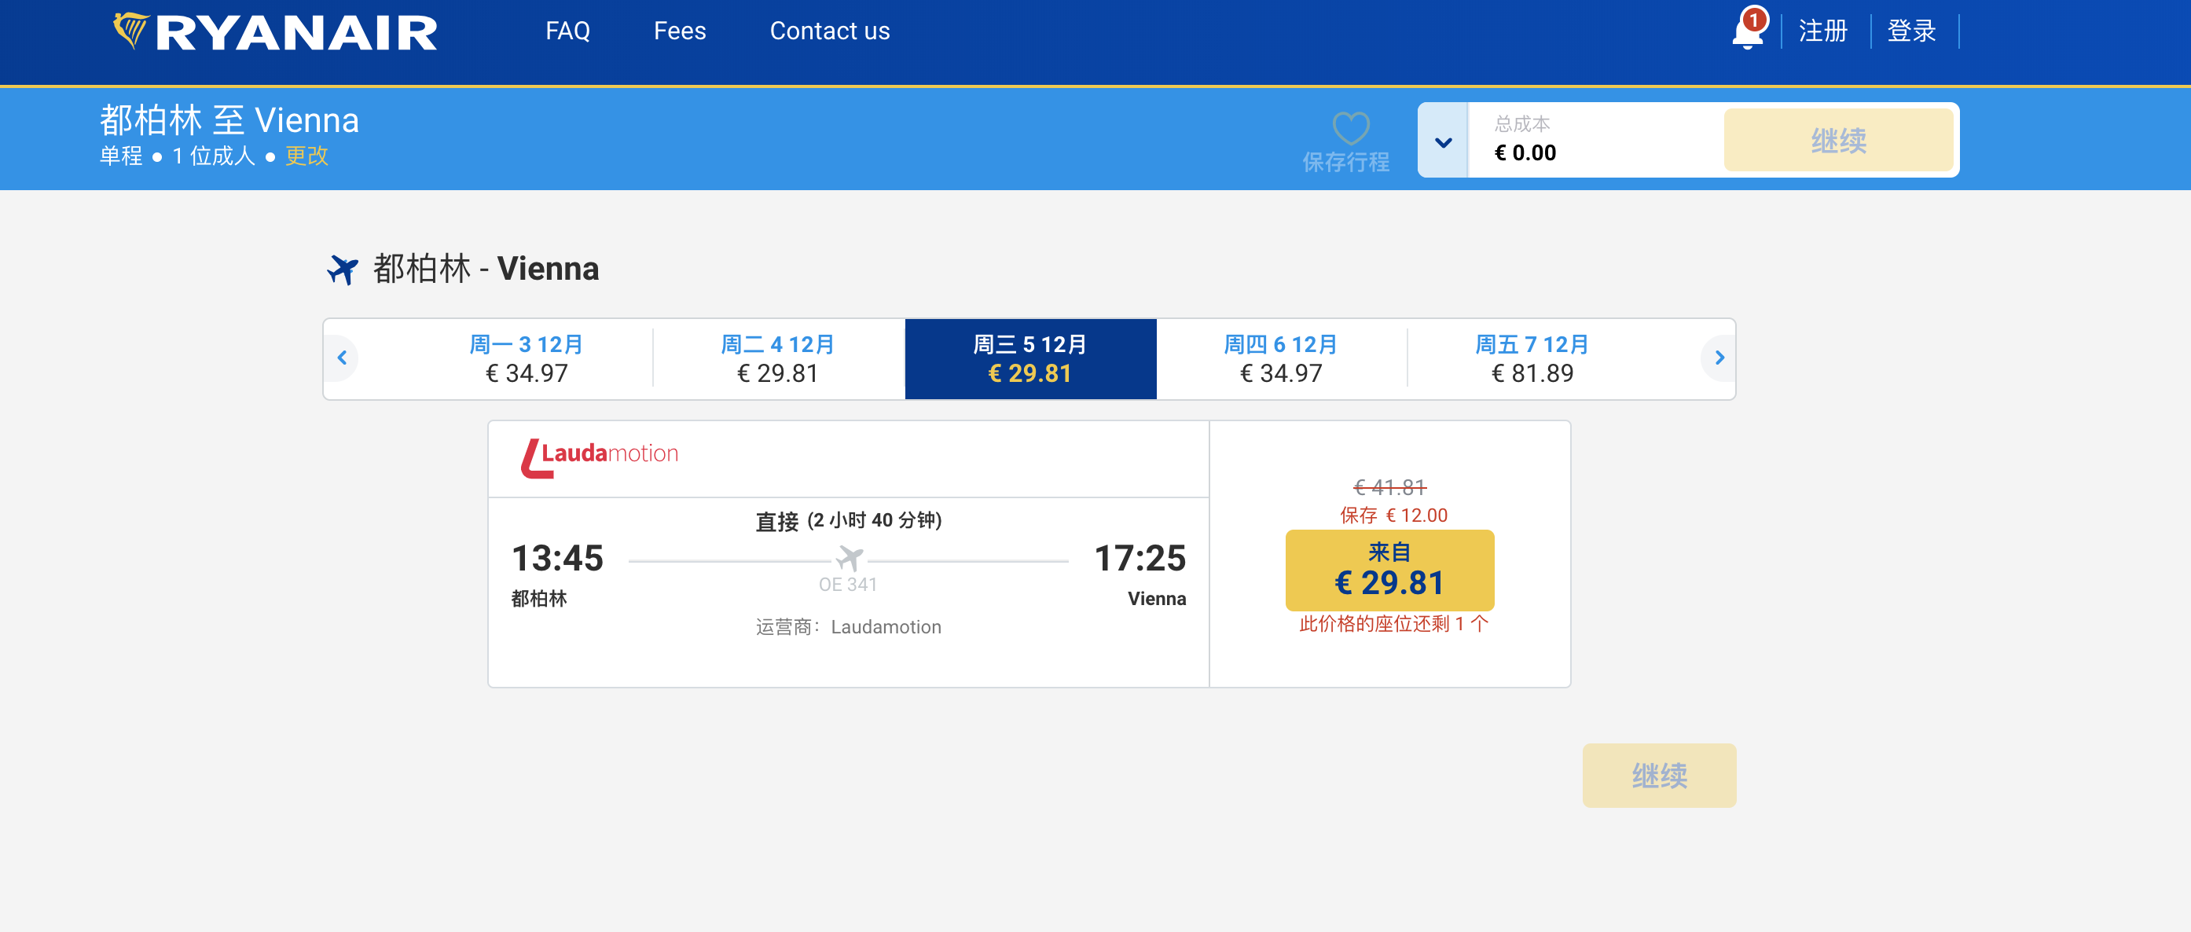This screenshot has height=932, width=2191.
Task: Click the heart icon to save the trip
Action: click(1351, 128)
